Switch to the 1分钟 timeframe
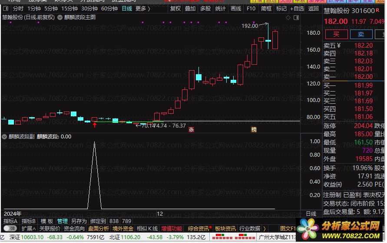The width and height of the screenshot is (387, 243). click(34, 9)
